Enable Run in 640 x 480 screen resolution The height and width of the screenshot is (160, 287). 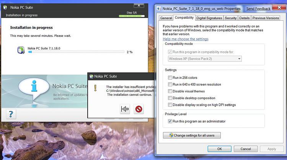pos(170,84)
